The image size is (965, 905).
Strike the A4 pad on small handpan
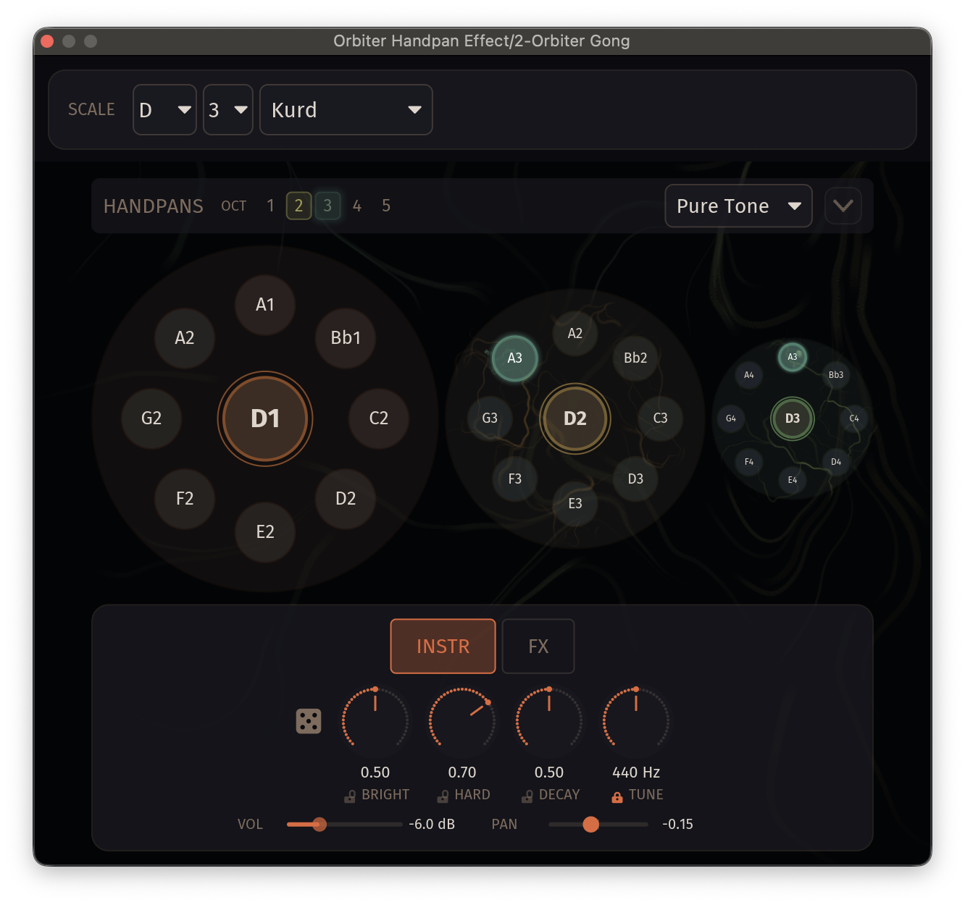749,375
